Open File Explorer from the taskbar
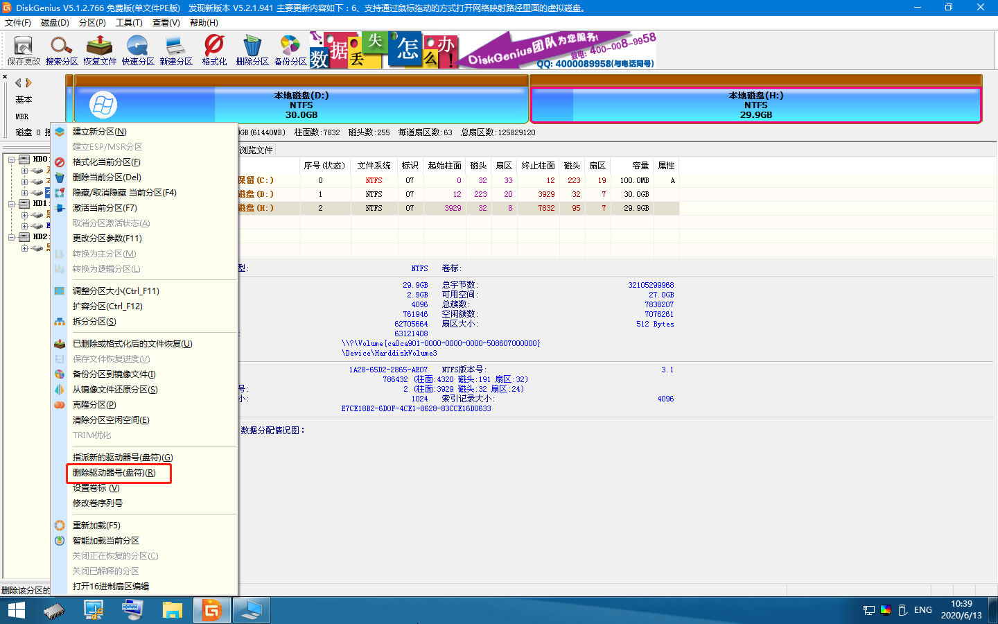Screen dimensions: 998x624 172,610
